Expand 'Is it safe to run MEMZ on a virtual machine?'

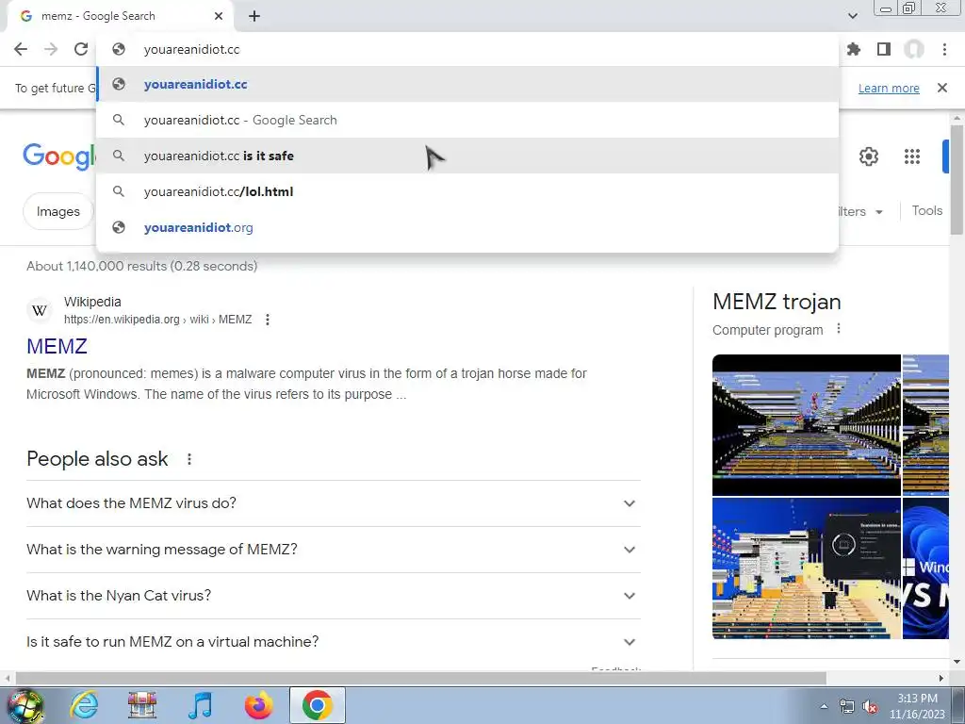click(334, 641)
